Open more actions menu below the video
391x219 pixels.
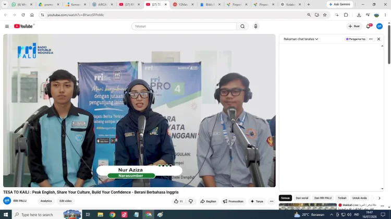272,201
